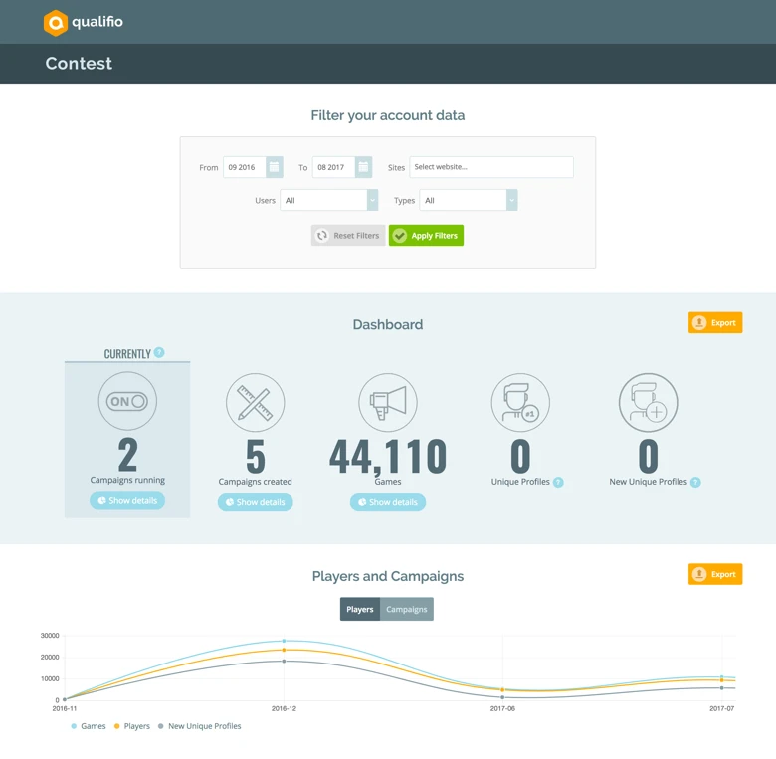Screen dimensions: 776x759
Task: Open the From date calendar picker
Action: pyautogui.click(x=274, y=167)
